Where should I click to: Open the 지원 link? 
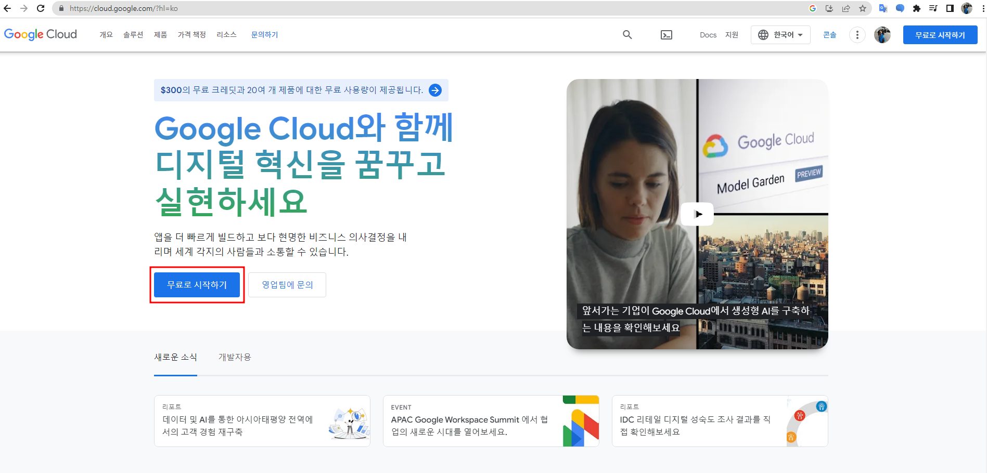732,35
